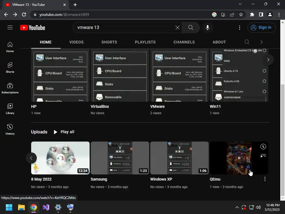Go back in Chrome
This screenshot has height=214, width=285.
tap(6, 14)
